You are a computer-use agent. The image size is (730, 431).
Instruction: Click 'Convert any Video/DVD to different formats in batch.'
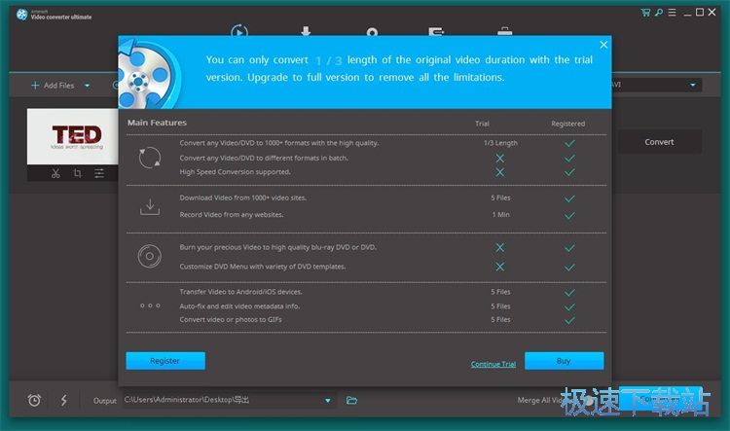[264, 158]
